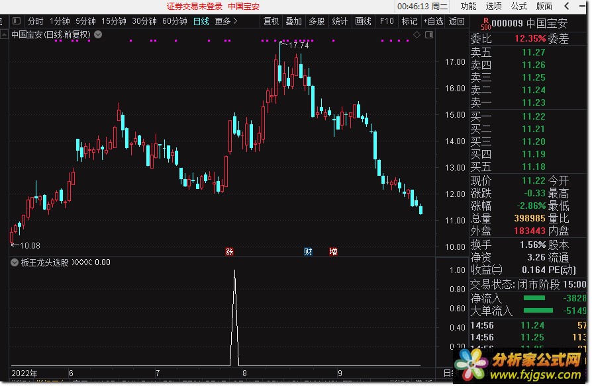Screen dimensions: 592x386
Task: Click the green 大单流入 bar
Action: point(538,311)
